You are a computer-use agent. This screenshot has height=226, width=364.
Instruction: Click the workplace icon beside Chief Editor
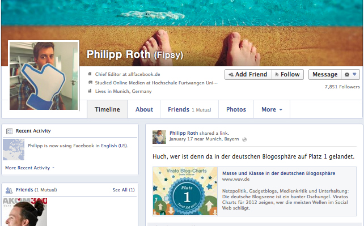coord(90,74)
